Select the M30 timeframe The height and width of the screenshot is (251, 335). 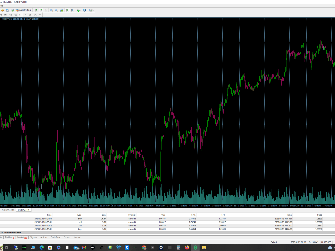[x=15, y=15]
